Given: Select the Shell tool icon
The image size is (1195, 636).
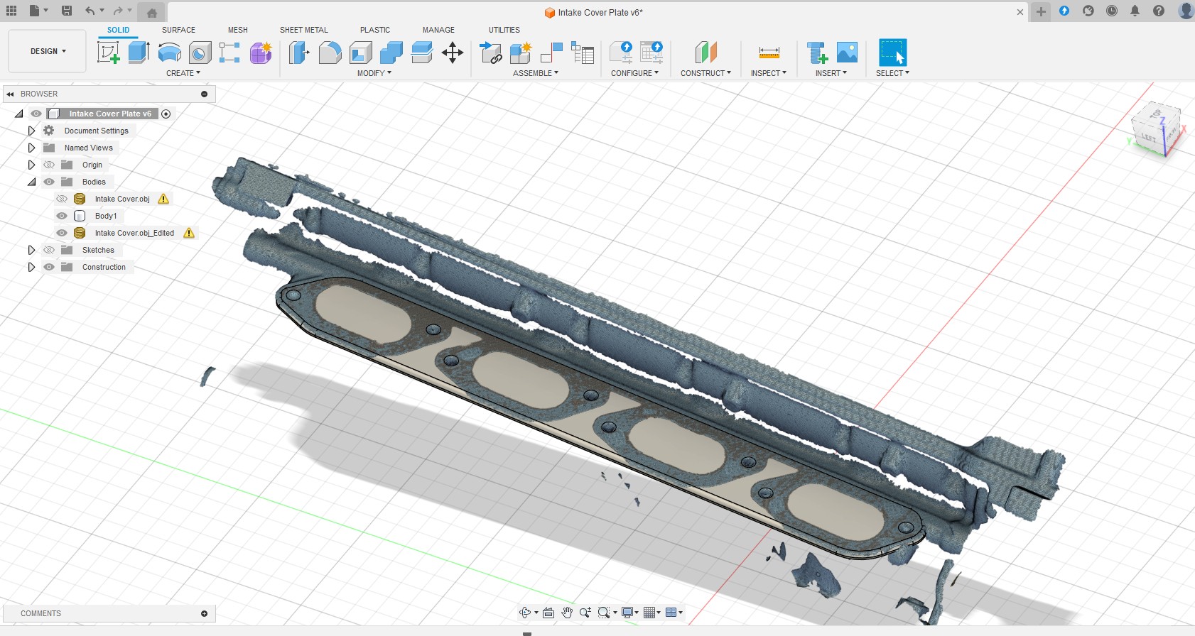Looking at the screenshot, I should [x=361, y=53].
